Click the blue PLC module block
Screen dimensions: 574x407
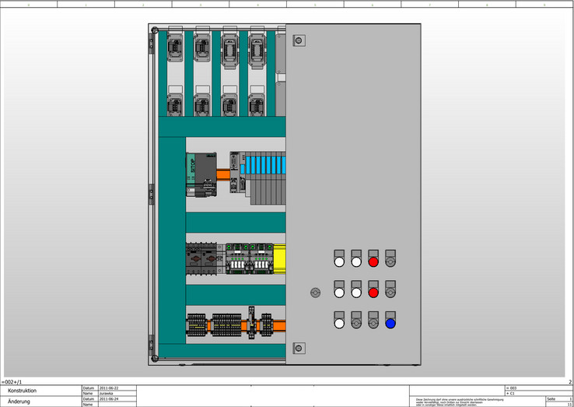[x=264, y=166]
